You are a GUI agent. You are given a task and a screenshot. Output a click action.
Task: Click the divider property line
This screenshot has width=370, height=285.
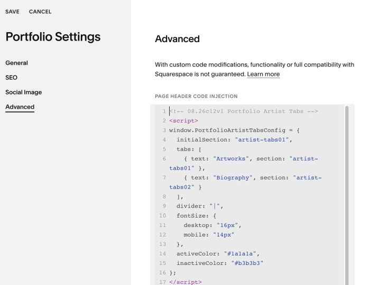point(200,206)
